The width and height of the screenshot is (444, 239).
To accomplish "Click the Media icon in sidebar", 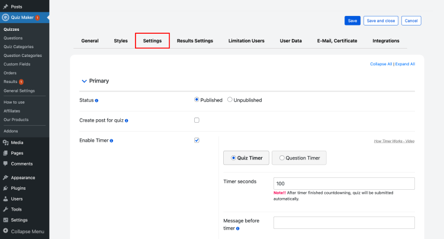I will pos(5,142).
